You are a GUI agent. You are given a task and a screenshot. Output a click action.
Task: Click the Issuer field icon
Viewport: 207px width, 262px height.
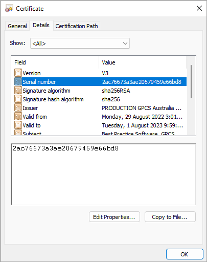pyautogui.click(x=18, y=108)
